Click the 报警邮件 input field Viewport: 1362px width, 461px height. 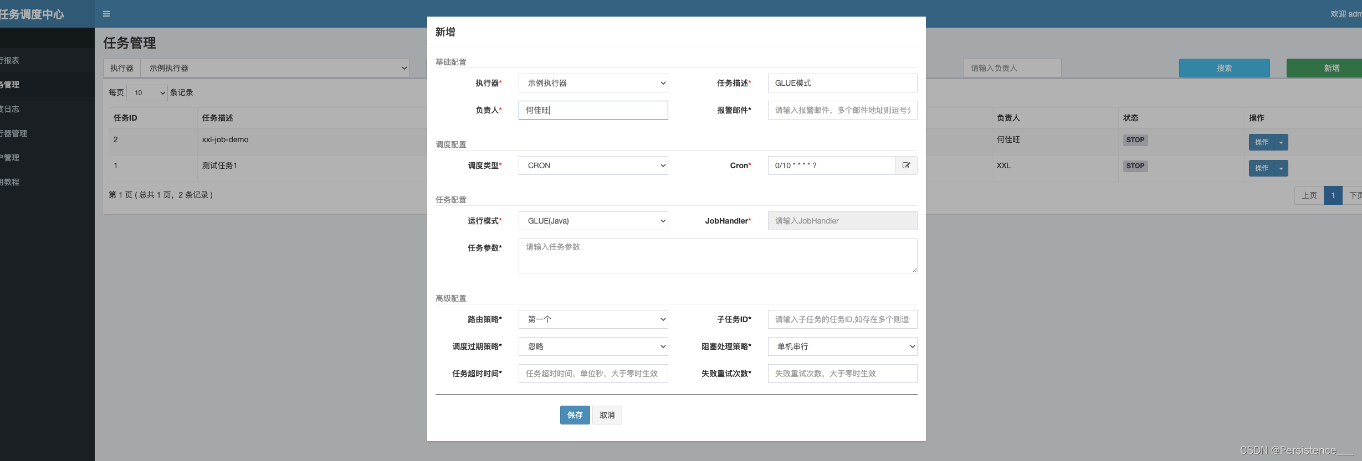[x=842, y=110]
